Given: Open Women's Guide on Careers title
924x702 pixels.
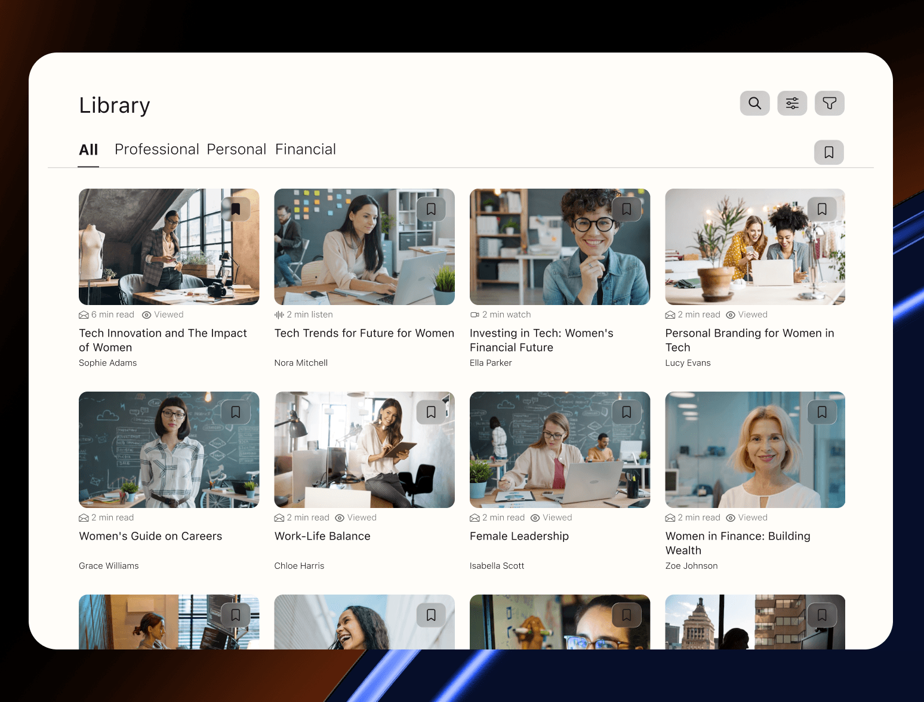Looking at the screenshot, I should 150,536.
